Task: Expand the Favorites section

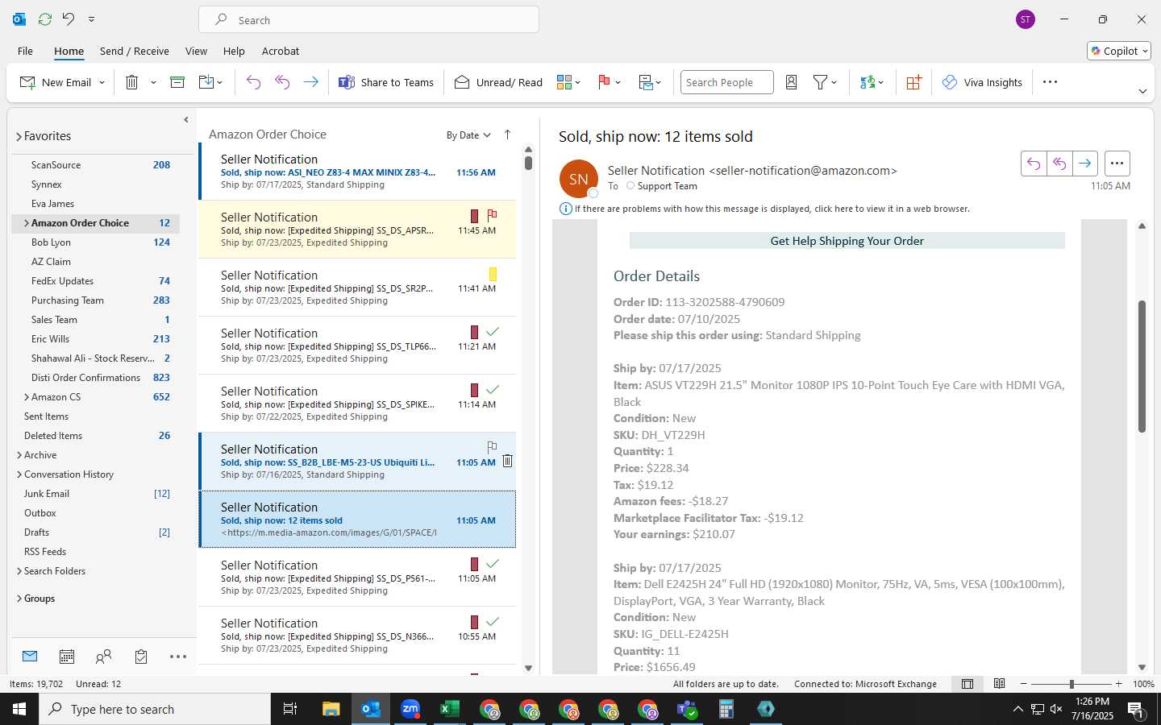Action: (x=19, y=137)
